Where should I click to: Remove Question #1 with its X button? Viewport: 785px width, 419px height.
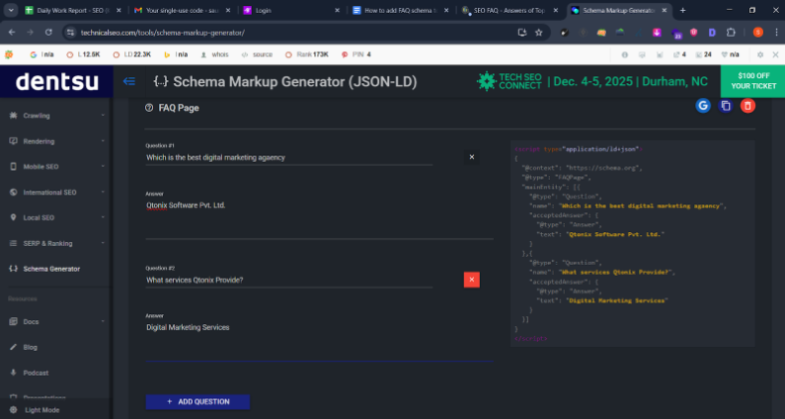(x=471, y=157)
